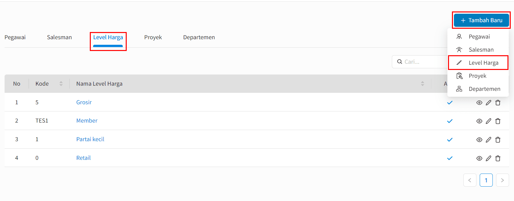Viewport: 514px width, 201px height.
Task: Click the magnifier icon in the search box
Action: (x=400, y=62)
